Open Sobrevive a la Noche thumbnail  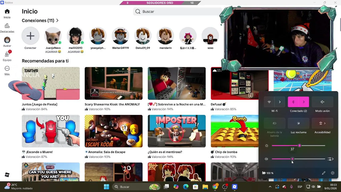(177, 83)
